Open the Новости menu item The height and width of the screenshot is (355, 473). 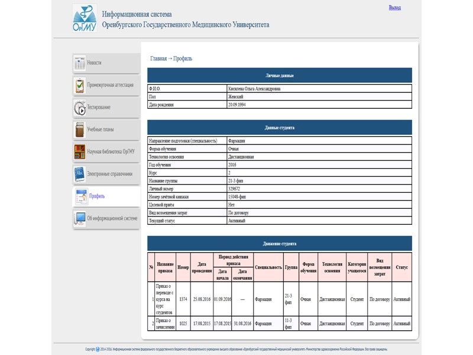coord(106,63)
